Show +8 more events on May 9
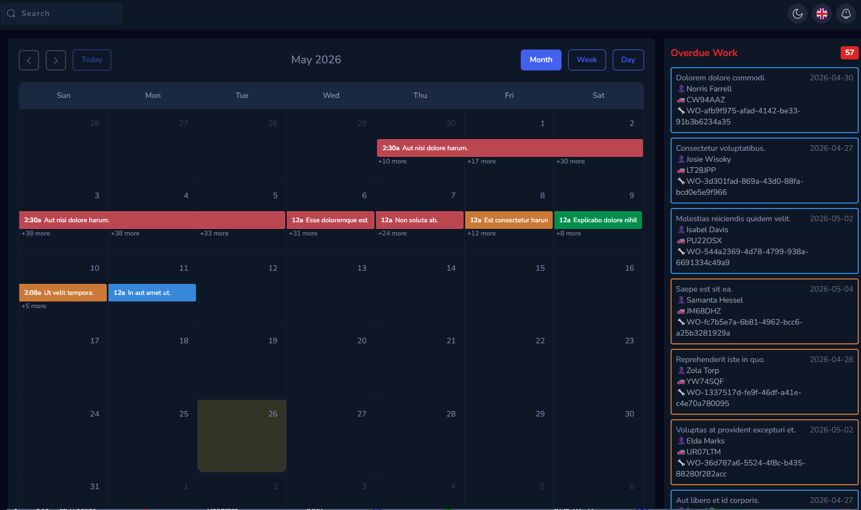 click(x=569, y=234)
